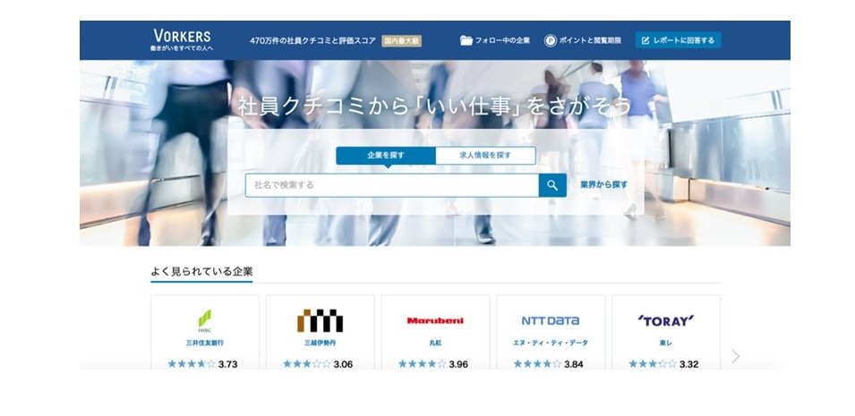Click the 東レ company name link
This screenshot has height=416, width=855.
tap(665, 343)
